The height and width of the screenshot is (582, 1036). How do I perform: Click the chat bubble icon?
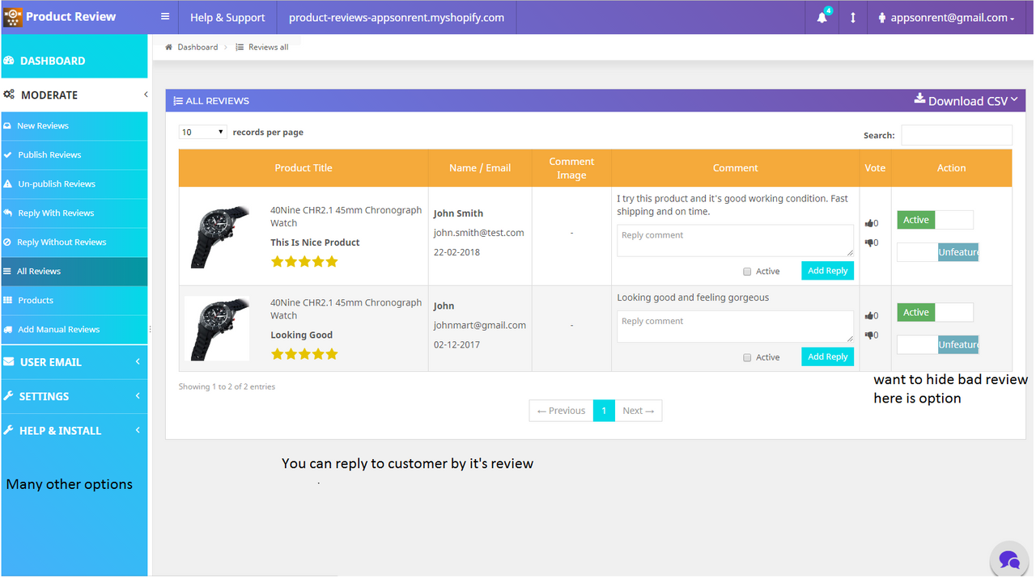[1009, 559]
